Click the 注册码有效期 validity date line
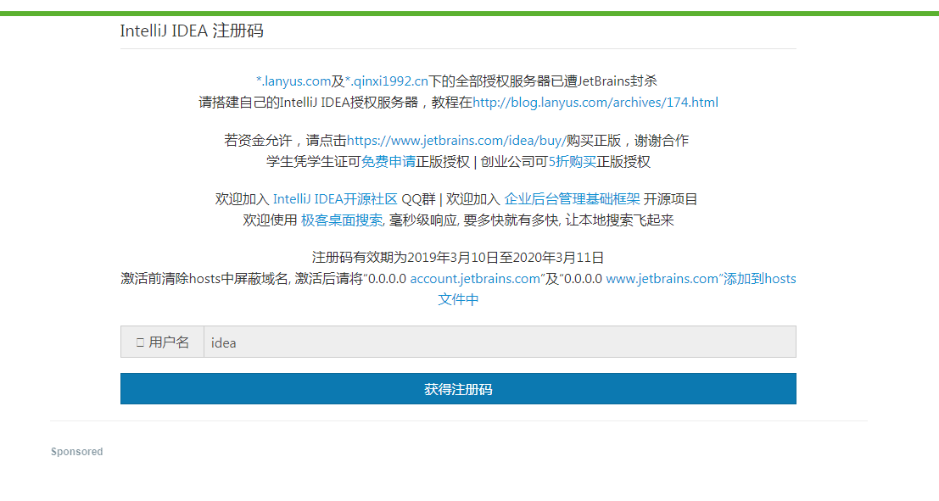The height and width of the screenshot is (501, 939). [458, 258]
